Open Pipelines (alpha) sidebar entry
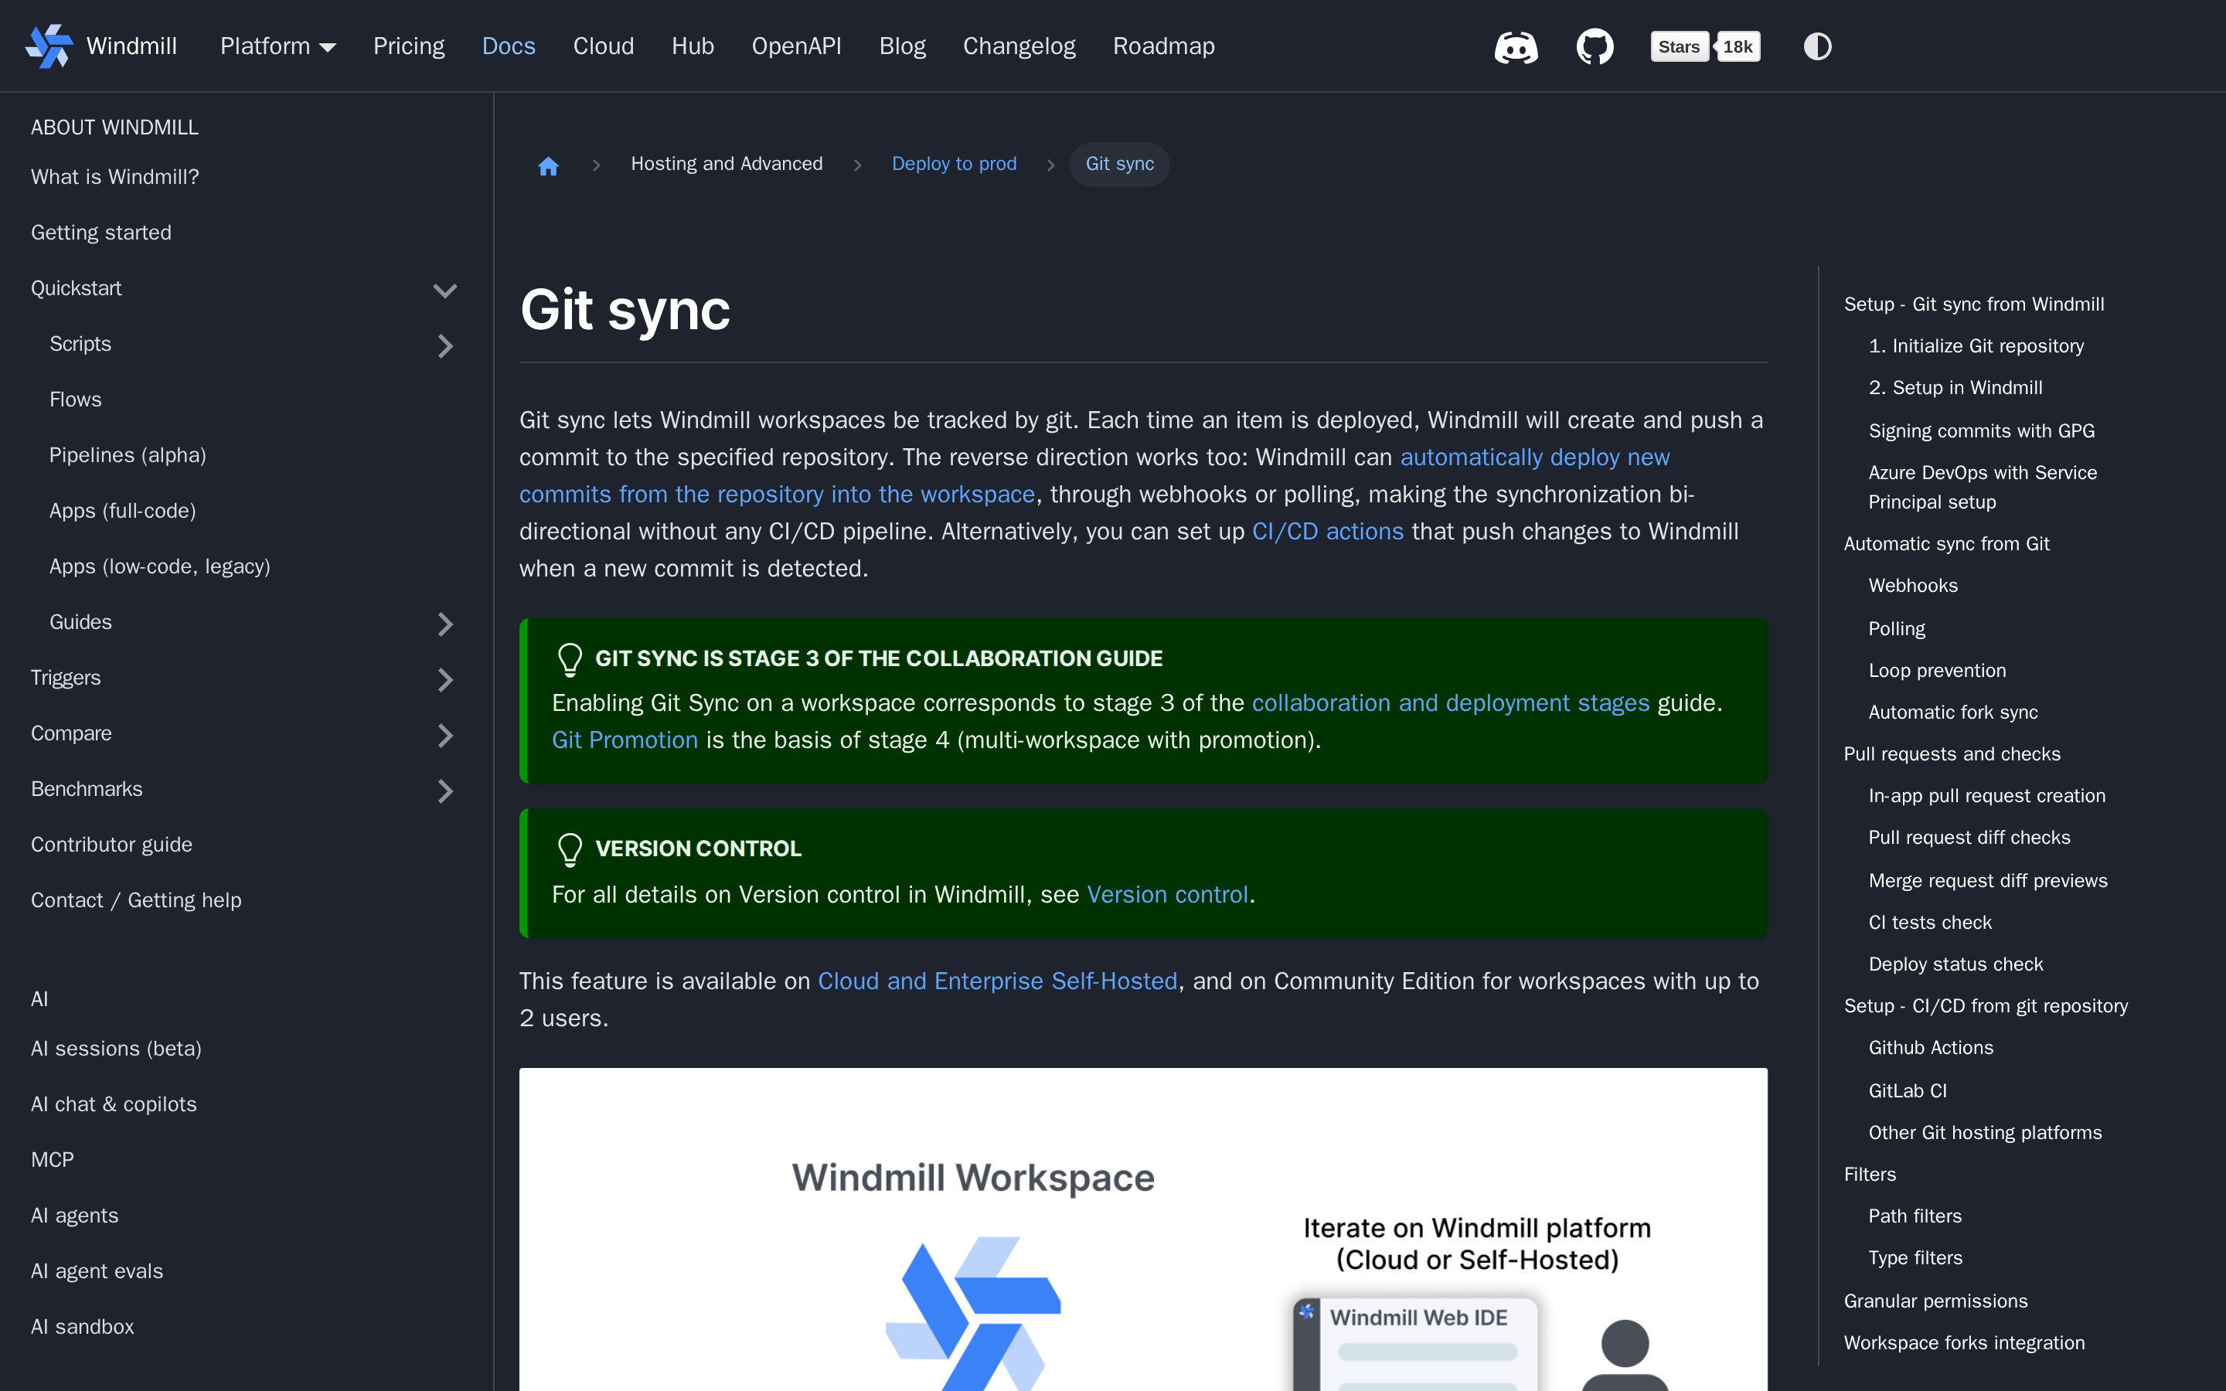This screenshot has height=1391, width=2226. coord(128,455)
